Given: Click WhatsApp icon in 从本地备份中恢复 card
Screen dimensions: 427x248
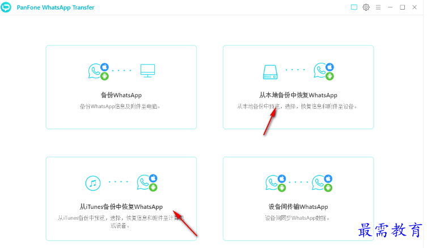Looking at the screenshot, I should 324,71.
